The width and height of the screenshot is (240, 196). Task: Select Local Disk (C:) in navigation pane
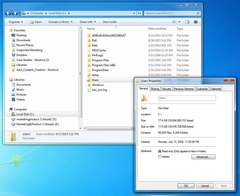[x=25, y=114]
